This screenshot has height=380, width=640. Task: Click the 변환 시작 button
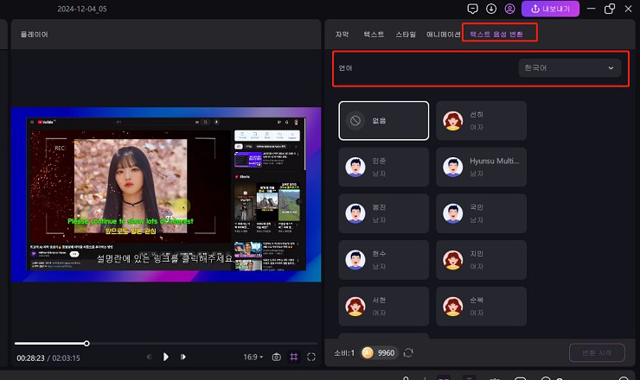596,352
